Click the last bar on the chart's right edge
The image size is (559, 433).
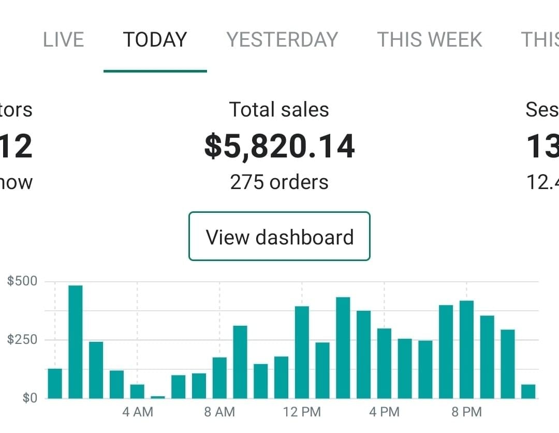[x=528, y=392]
